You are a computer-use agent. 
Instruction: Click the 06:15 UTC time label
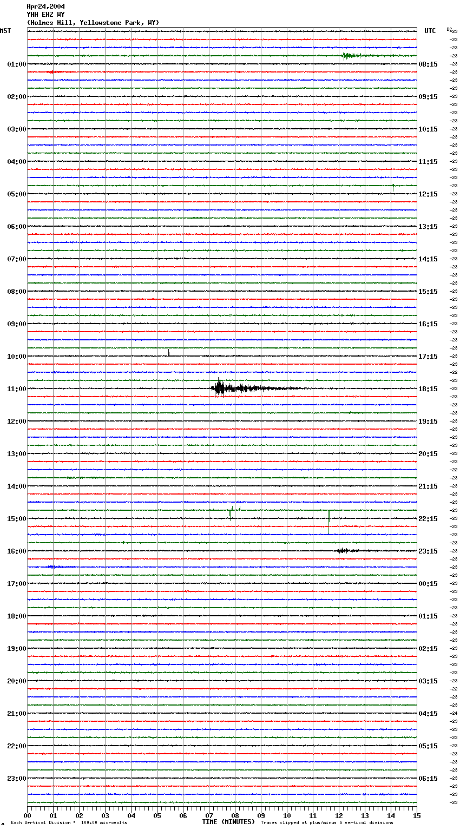pos(428,779)
